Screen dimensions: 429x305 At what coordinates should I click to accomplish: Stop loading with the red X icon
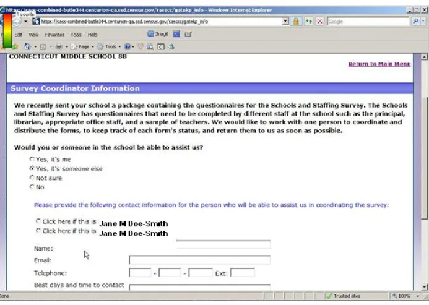pyautogui.click(x=319, y=21)
